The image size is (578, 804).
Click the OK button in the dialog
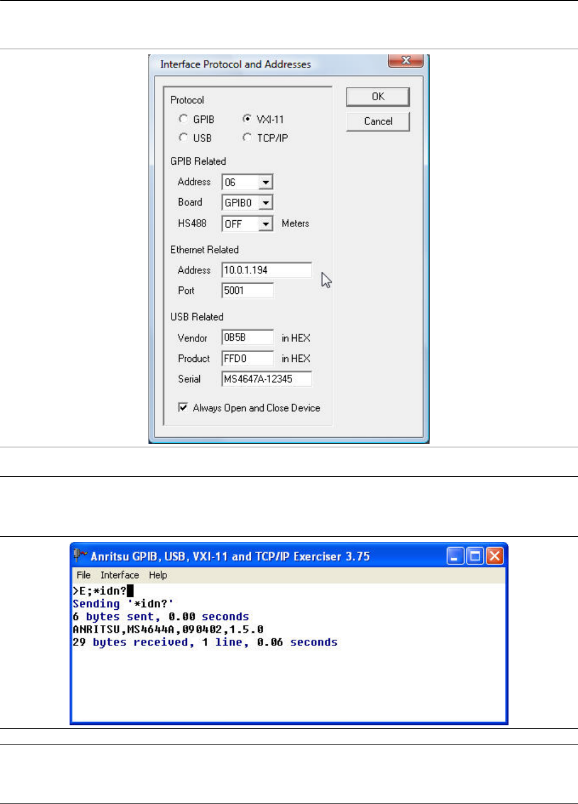378,97
